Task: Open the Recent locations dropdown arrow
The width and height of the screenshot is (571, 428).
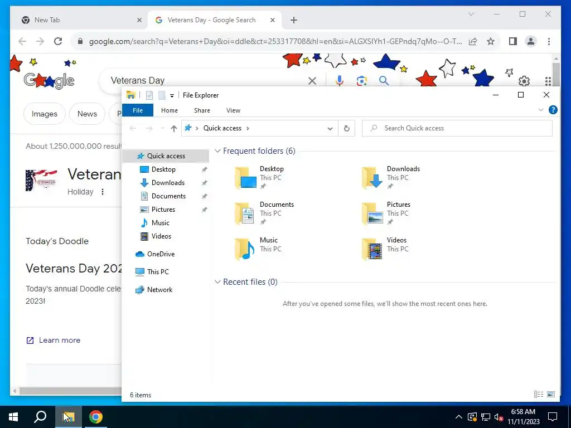Action: 162,128
